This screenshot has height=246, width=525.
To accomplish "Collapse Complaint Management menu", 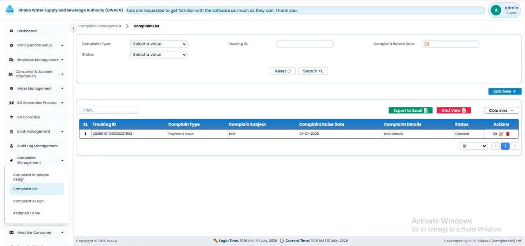I will tap(37, 160).
